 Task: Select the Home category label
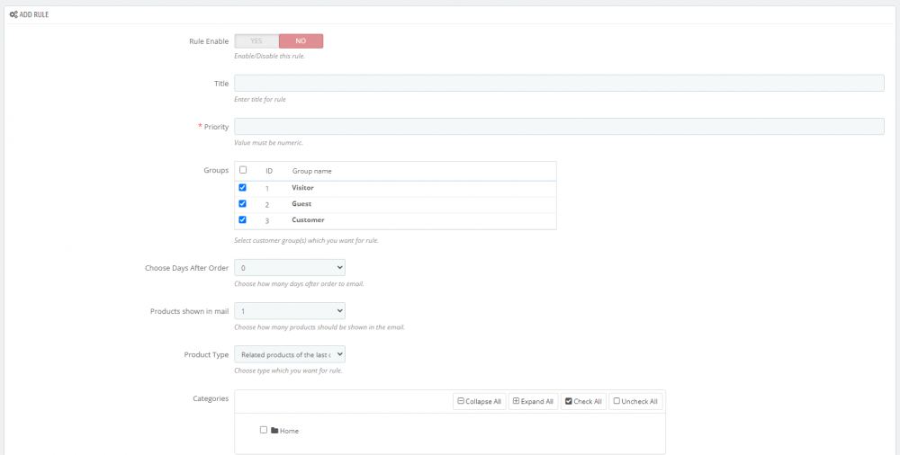point(289,431)
